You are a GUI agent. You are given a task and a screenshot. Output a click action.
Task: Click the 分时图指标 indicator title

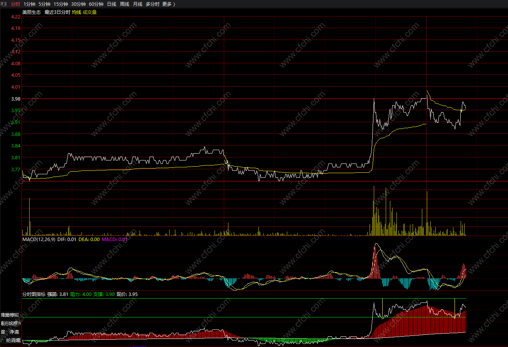pyautogui.click(x=34, y=294)
